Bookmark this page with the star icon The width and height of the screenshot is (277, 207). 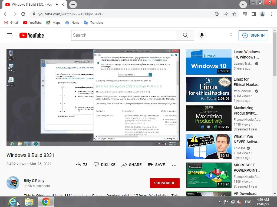(234, 14)
